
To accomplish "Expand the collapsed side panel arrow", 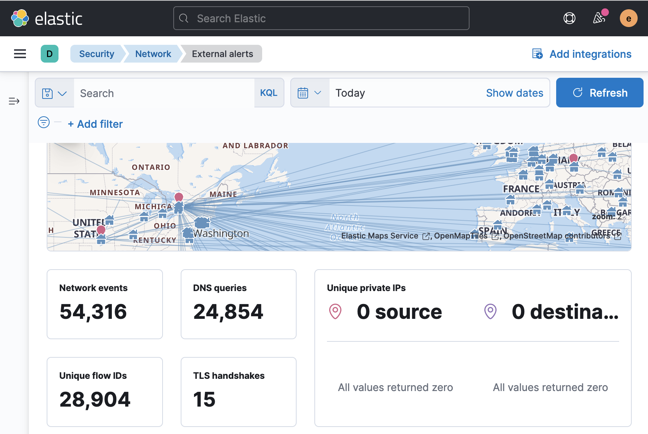I will [14, 101].
